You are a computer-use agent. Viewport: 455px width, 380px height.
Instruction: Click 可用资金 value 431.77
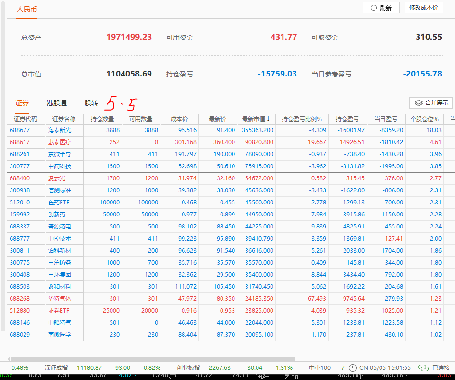[x=283, y=37]
